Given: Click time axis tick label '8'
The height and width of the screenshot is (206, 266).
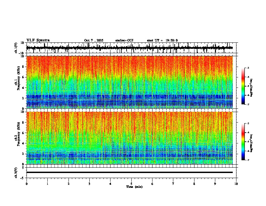Looking at the screenshot, I should (194, 184).
